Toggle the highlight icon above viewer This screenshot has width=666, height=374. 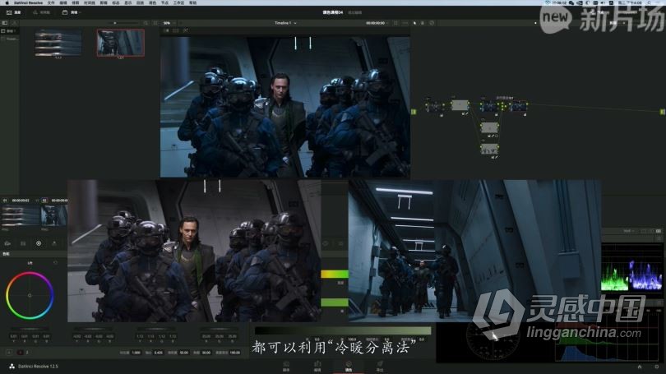coord(186,30)
